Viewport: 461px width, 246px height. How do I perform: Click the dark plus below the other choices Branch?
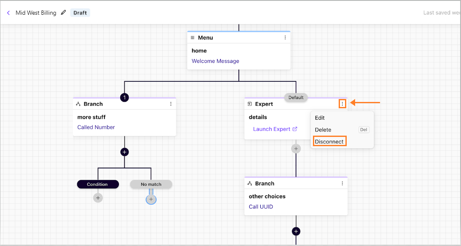(296, 231)
